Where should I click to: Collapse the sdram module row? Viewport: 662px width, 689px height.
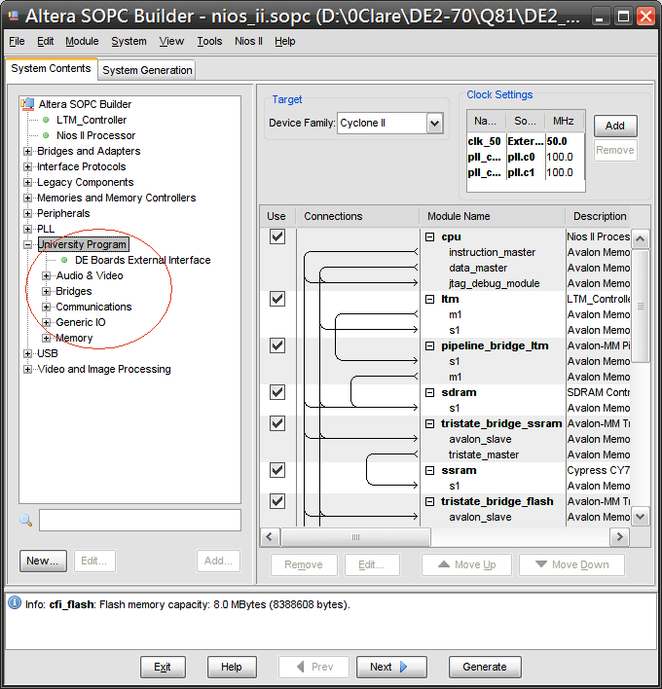point(430,393)
